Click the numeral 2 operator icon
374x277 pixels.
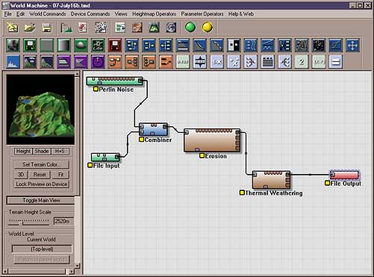pos(302,62)
